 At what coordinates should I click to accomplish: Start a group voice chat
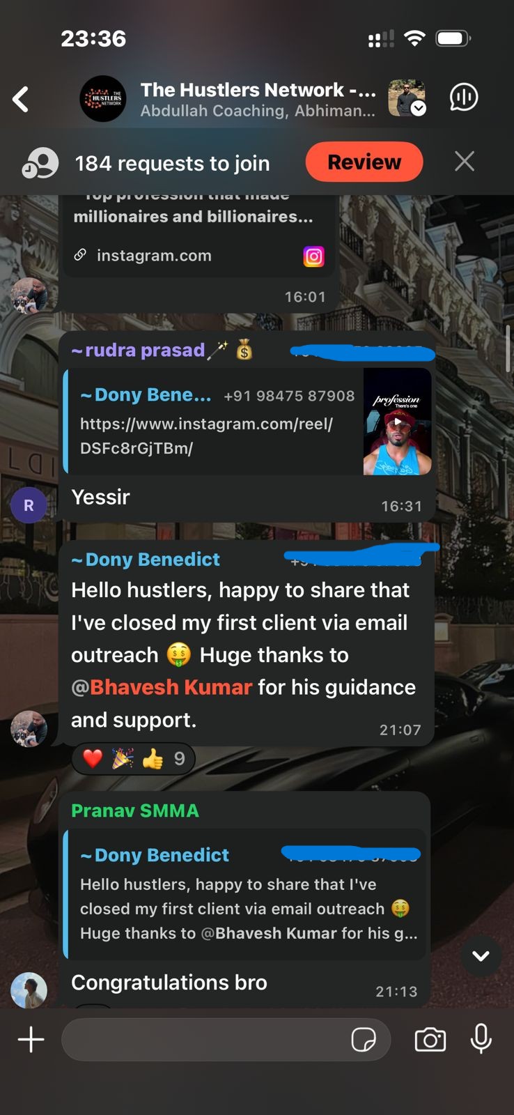[464, 98]
